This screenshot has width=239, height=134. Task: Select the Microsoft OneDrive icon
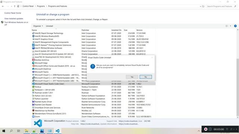(33, 69)
